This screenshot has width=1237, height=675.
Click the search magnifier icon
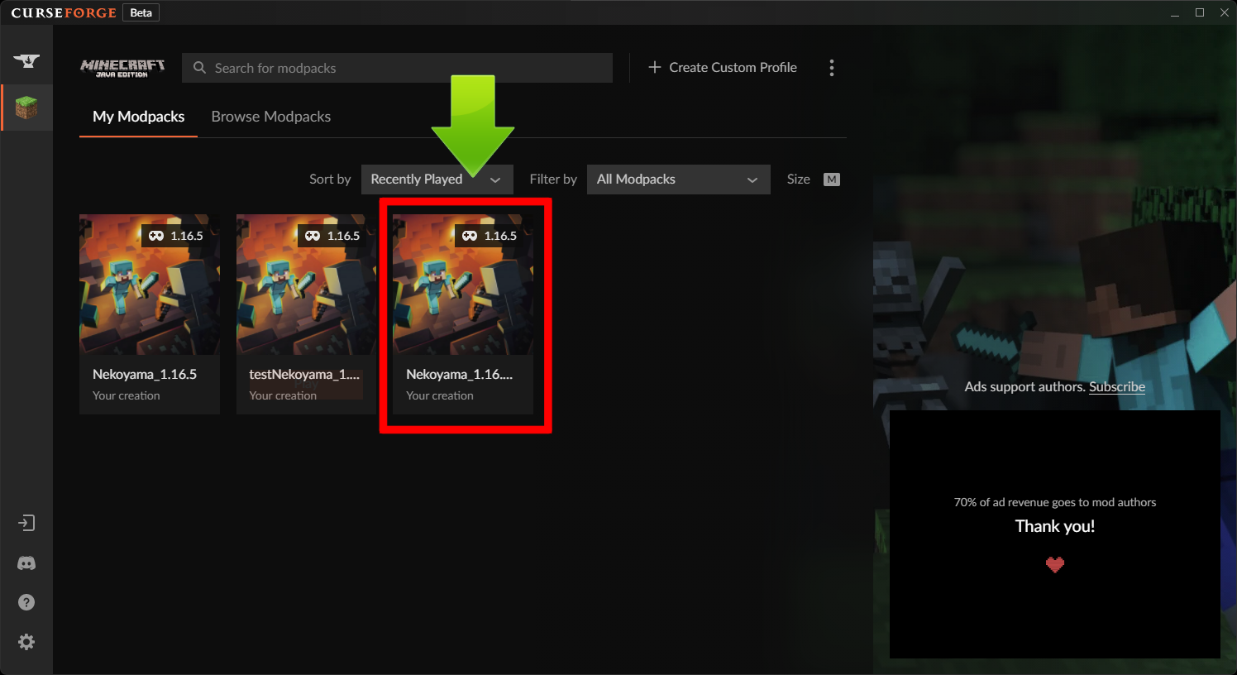pos(199,68)
